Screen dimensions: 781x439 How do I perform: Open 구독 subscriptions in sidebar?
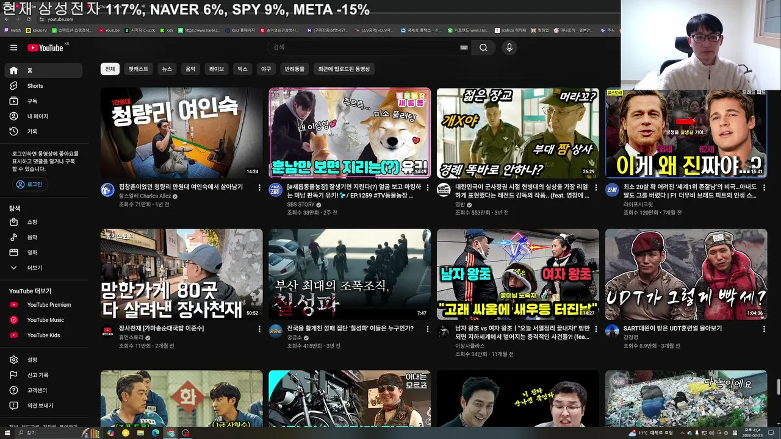click(x=42, y=101)
